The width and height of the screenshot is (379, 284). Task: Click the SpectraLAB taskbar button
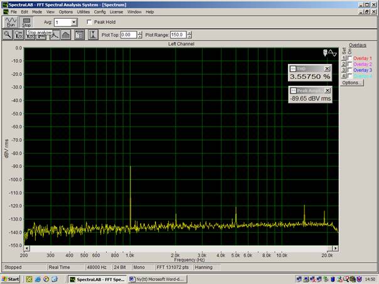pos(97,279)
